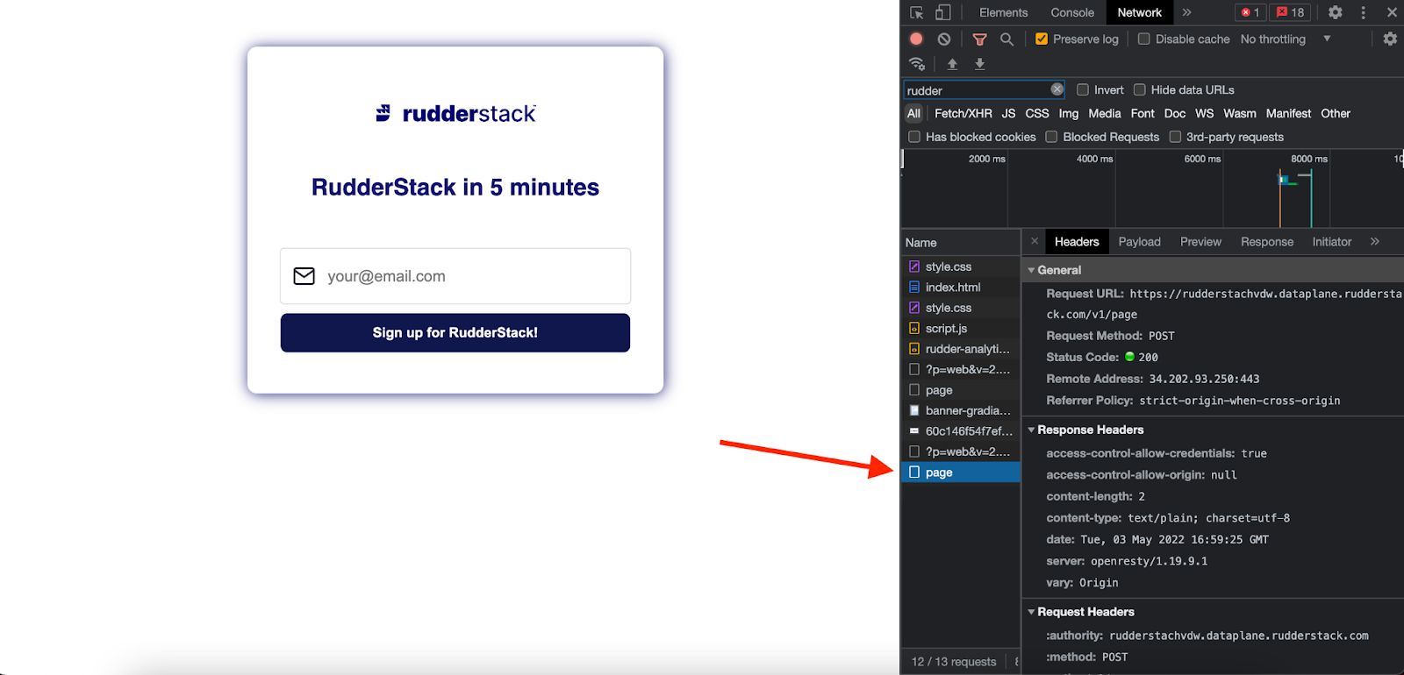The image size is (1404, 675).
Task: Show the 18 issues badge
Action: (x=1291, y=12)
